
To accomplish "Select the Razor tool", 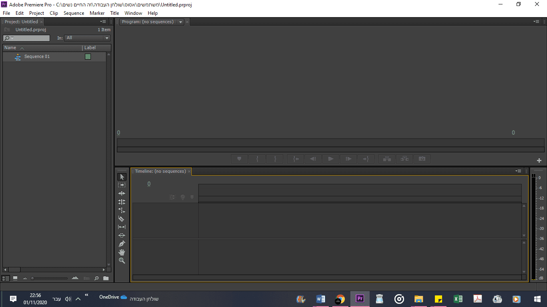I will 122,219.
